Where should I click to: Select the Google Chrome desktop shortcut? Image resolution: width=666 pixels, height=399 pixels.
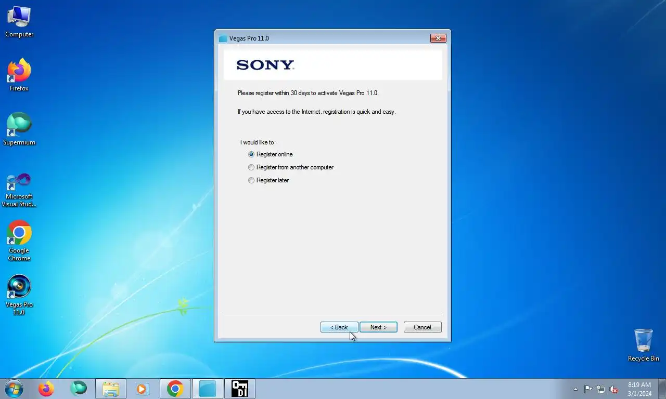[x=19, y=241]
